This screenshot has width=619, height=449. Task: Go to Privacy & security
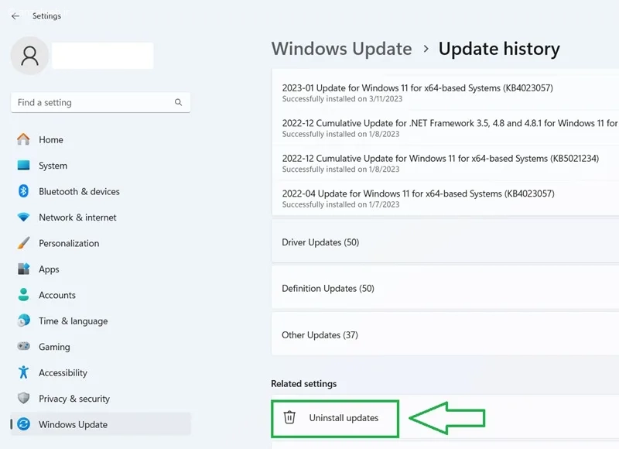[101, 399]
